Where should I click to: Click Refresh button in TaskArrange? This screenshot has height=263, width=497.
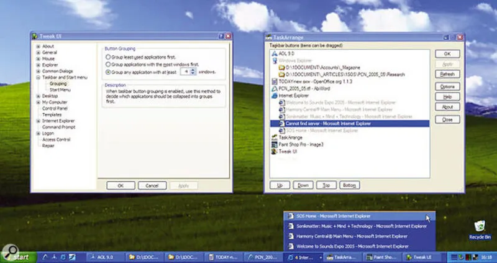click(x=447, y=74)
